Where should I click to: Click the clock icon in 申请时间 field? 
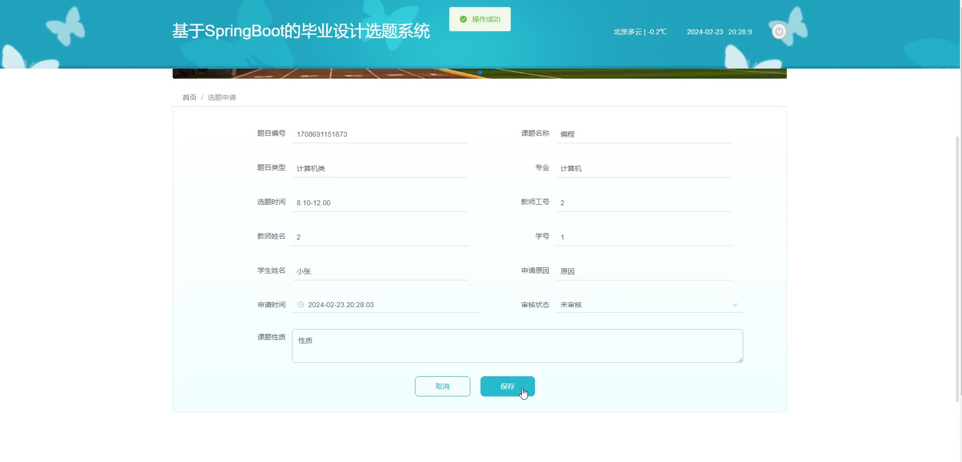tap(301, 305)
